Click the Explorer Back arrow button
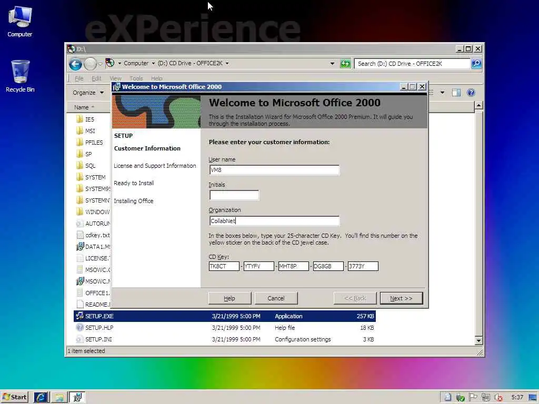Viewport: 539px width, 404px height. [x=75, y=64]
